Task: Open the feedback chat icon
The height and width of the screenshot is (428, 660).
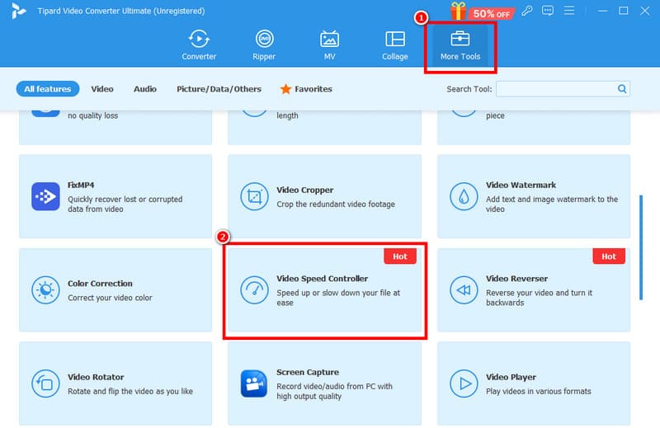Action: (548, 11)
